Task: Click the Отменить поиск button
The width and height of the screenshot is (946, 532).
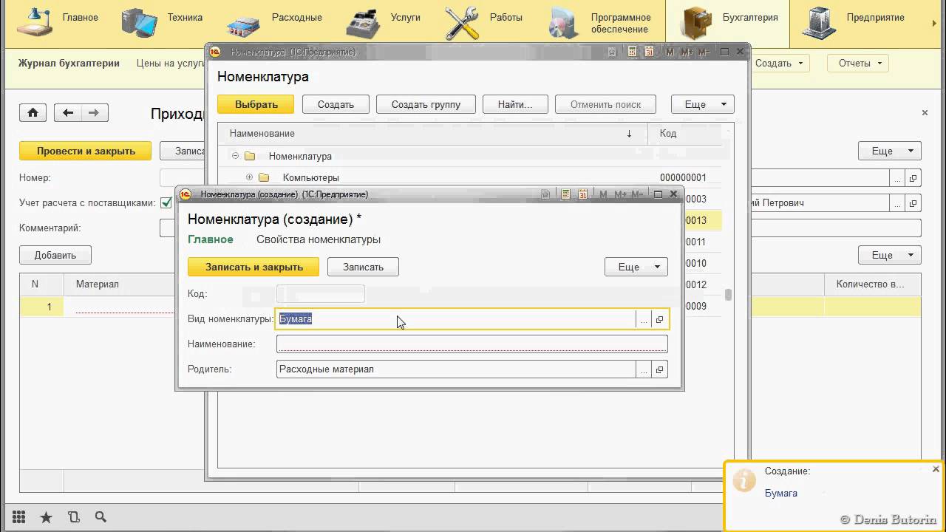Action: click(x=606, y=104)
